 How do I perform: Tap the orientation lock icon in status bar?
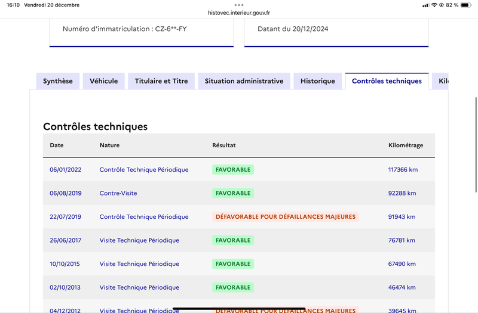tap(442, 5)
